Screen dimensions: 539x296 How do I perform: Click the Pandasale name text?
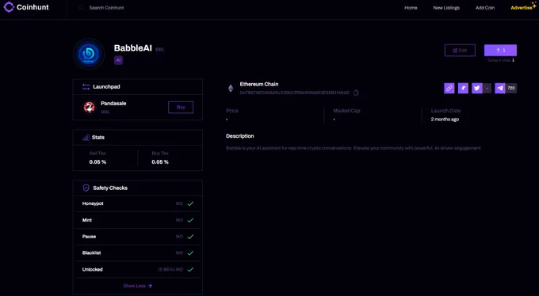coord(113,103)
